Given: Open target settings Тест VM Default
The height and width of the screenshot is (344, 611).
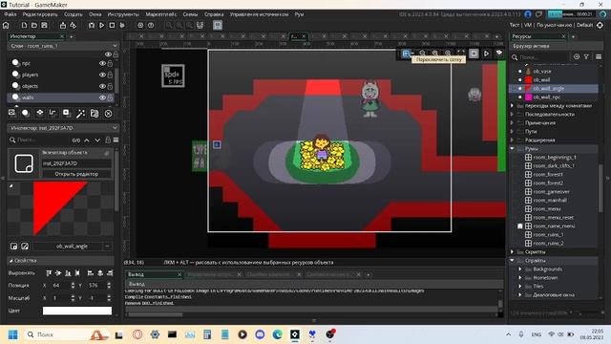Looking at the screenshot, I should [x=551, y=25].
